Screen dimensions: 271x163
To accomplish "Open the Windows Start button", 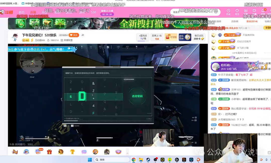I will pyautogui.click(x=90, y=160).
